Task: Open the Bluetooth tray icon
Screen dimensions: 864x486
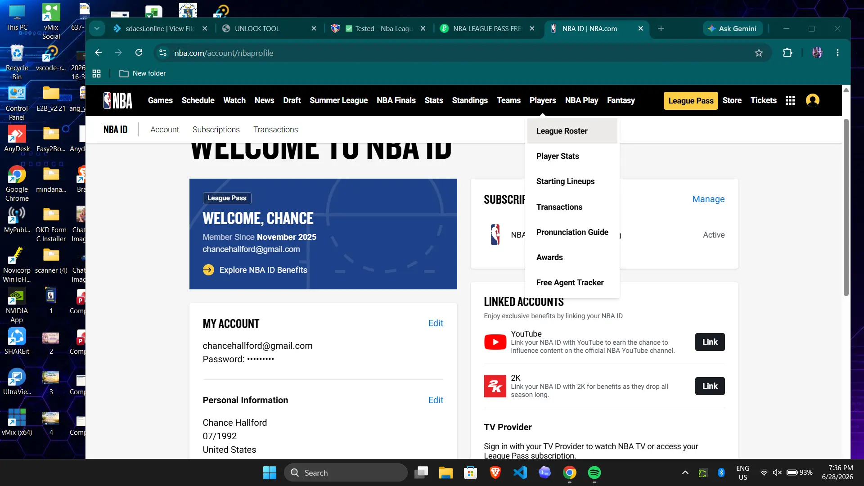Action: [721, 472]
